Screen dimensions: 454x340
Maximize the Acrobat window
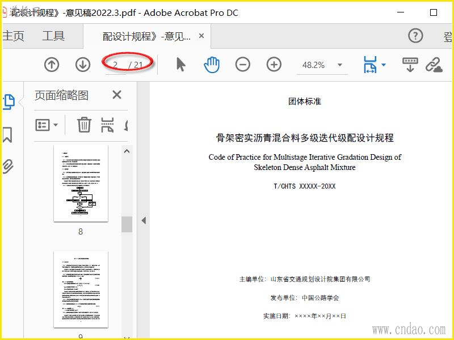point(434,12)
